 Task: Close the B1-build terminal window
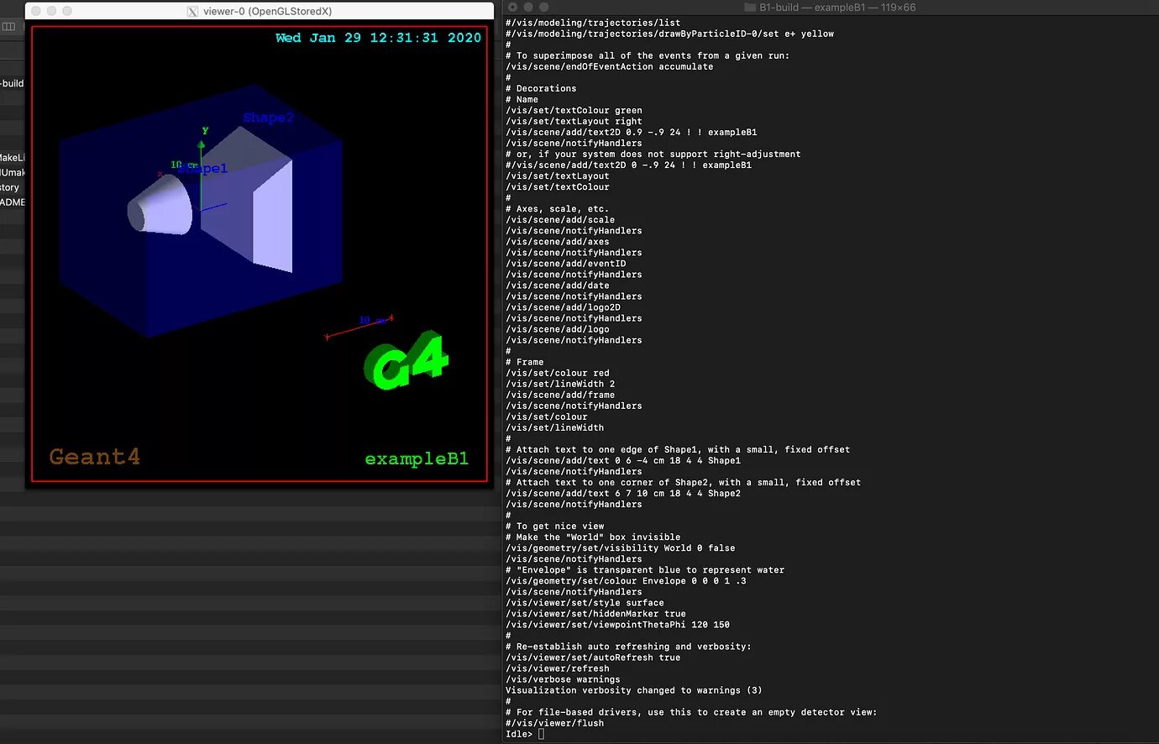coord(512,8)
